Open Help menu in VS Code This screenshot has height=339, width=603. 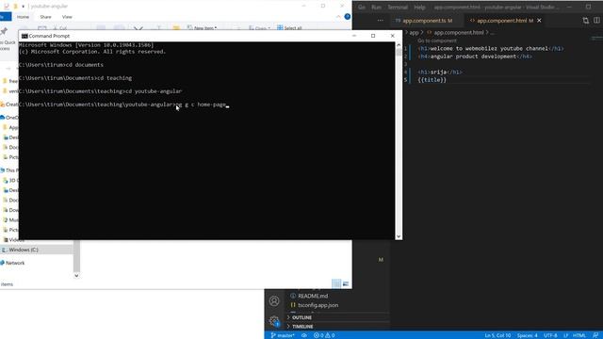pos(419,7)
